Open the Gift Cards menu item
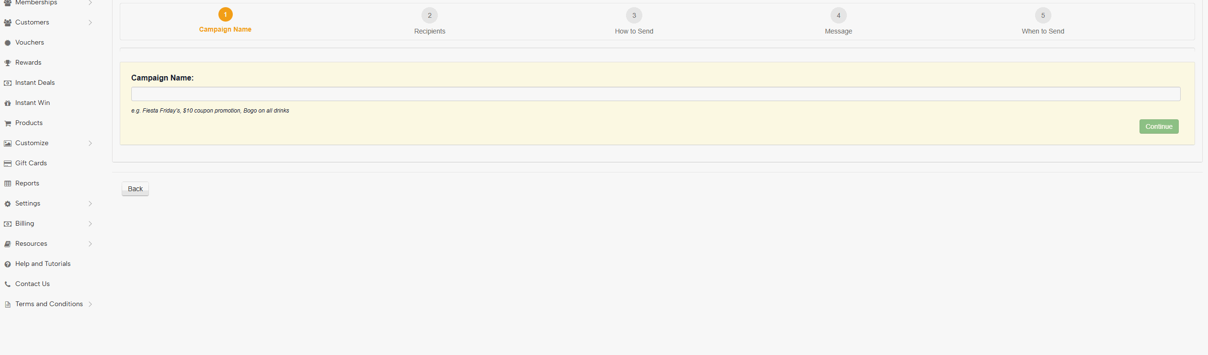 pos(31,163)
